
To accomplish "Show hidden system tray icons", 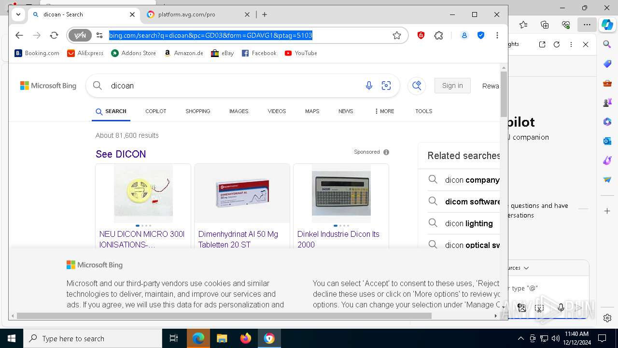I will pos(520,339).
